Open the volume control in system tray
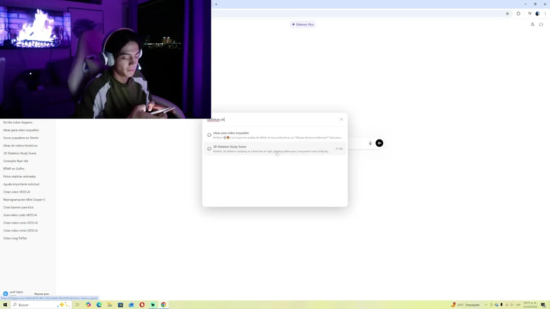Screen dimensions: 550x309 [511, 305]
